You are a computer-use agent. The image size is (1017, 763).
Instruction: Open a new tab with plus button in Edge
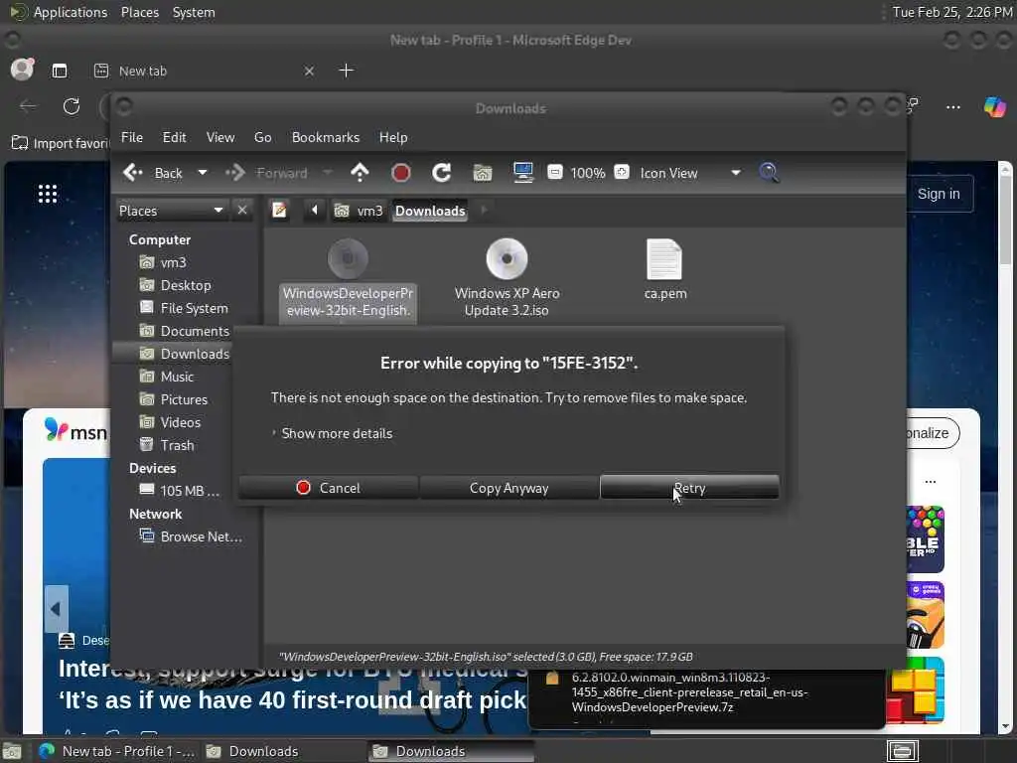(x=347, y=71)
